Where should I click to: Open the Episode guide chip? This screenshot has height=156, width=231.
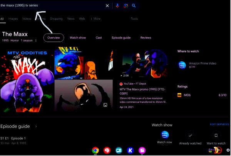coord(121,38)
